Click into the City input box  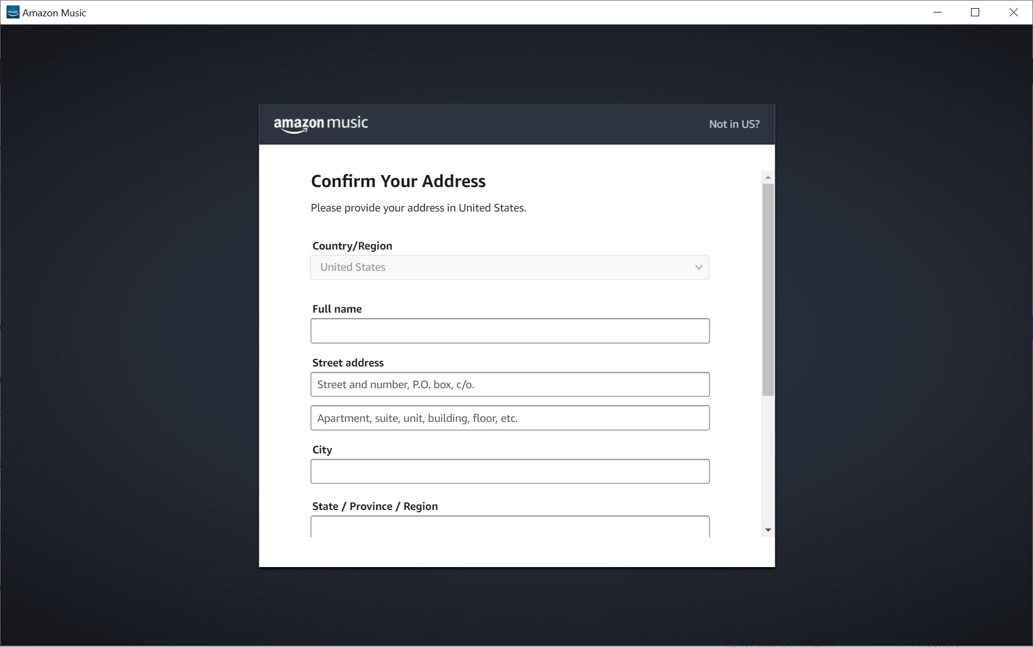[509, 471]
